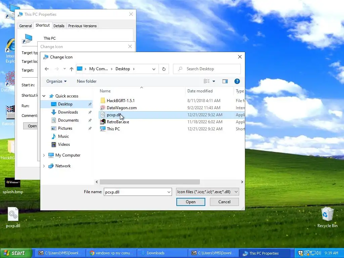This screenshot has height=258, width=344.
Task: Switch to General tab in Properties
Action: tap(26, 26)
